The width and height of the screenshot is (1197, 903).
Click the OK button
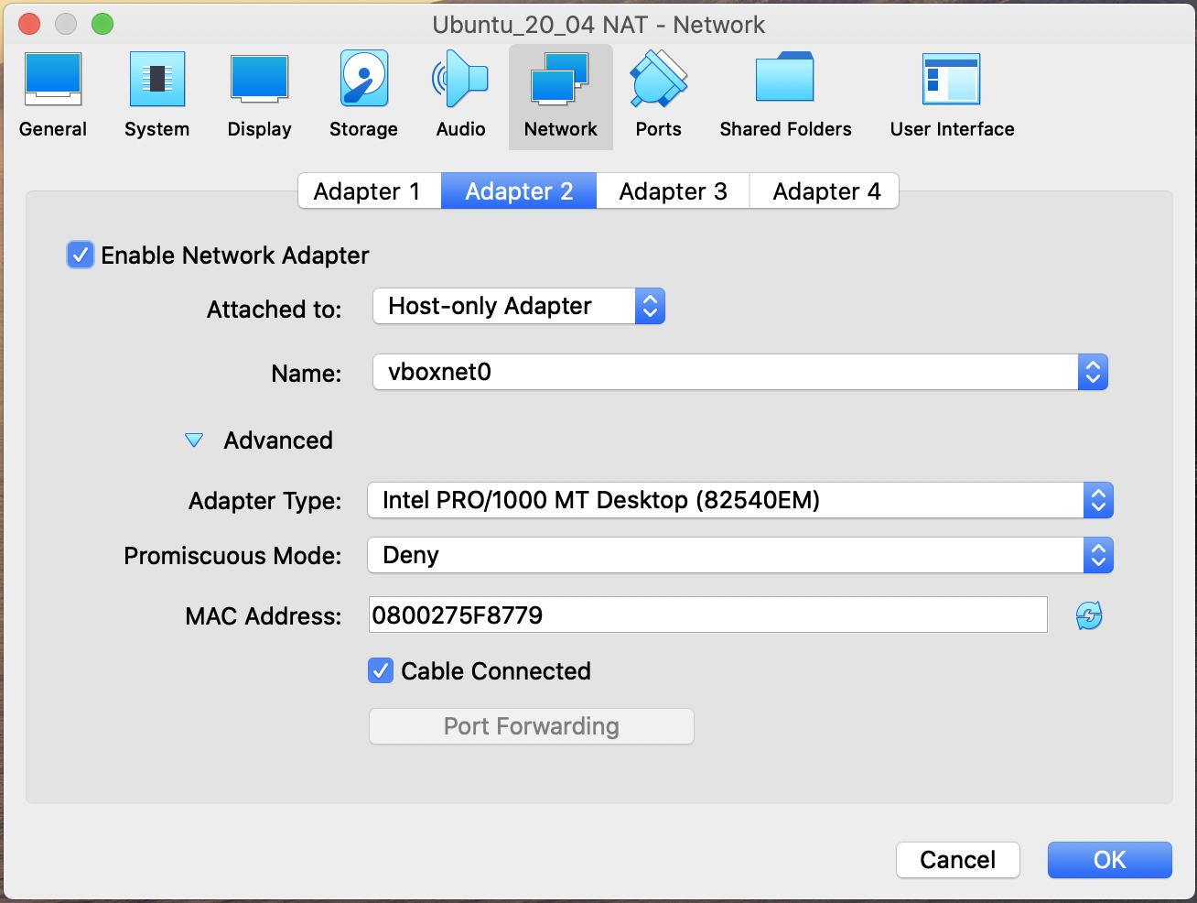[x=1109, y=860]
